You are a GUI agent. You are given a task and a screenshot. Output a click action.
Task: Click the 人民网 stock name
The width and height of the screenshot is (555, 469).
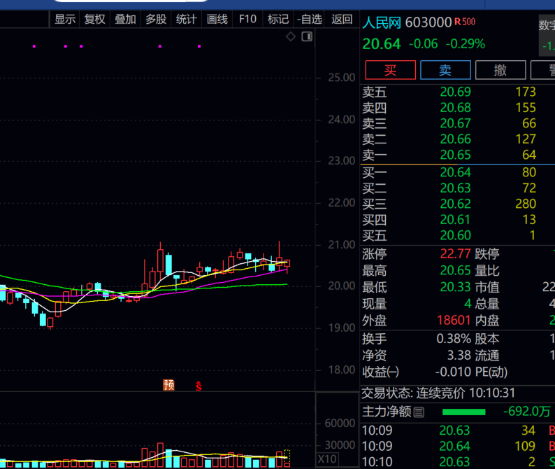point(382,22)
